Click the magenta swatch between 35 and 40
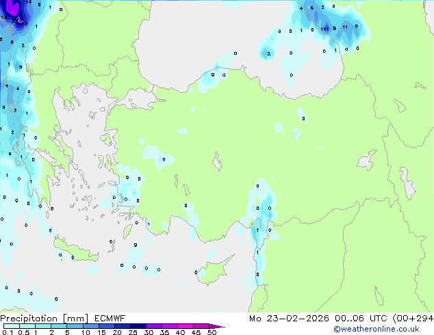Viewport: 434px width, 335px height. click(x=170, y=326)
